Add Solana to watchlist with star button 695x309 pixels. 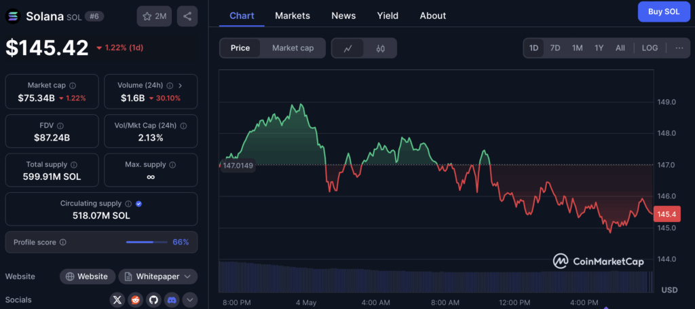pos(154,16)
